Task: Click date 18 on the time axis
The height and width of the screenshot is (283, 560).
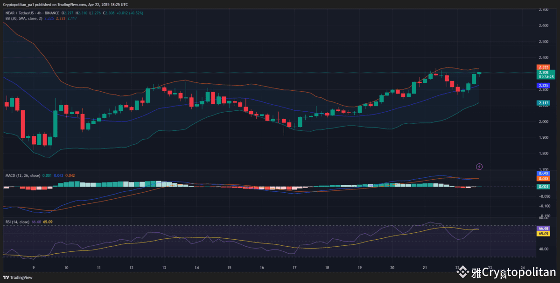Action: [327, 268]
